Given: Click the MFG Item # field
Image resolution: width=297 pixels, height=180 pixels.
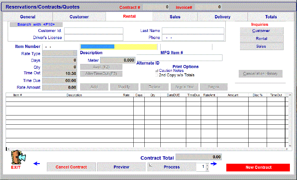Looking at the screenshot, I should (x=187, y=47).
